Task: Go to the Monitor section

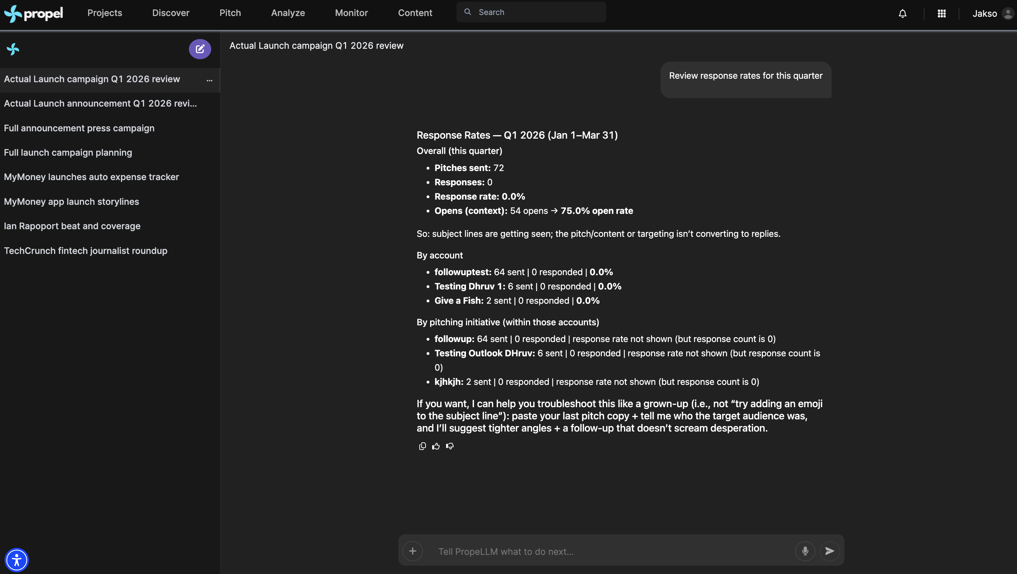Action: tap(351, 13)
